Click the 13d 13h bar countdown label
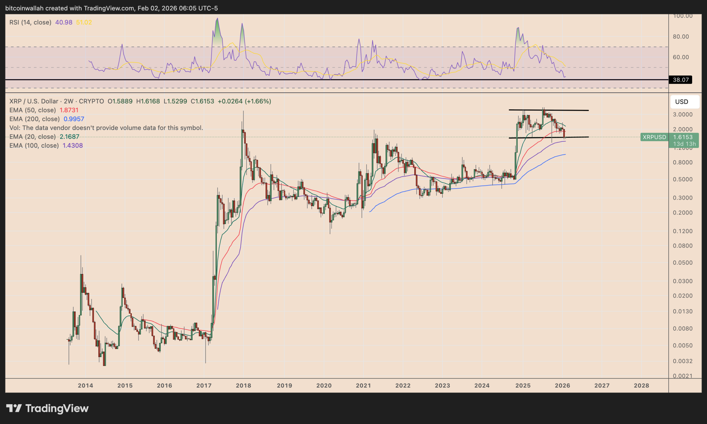This screenshot has height=424, width=707. [684, 144]
